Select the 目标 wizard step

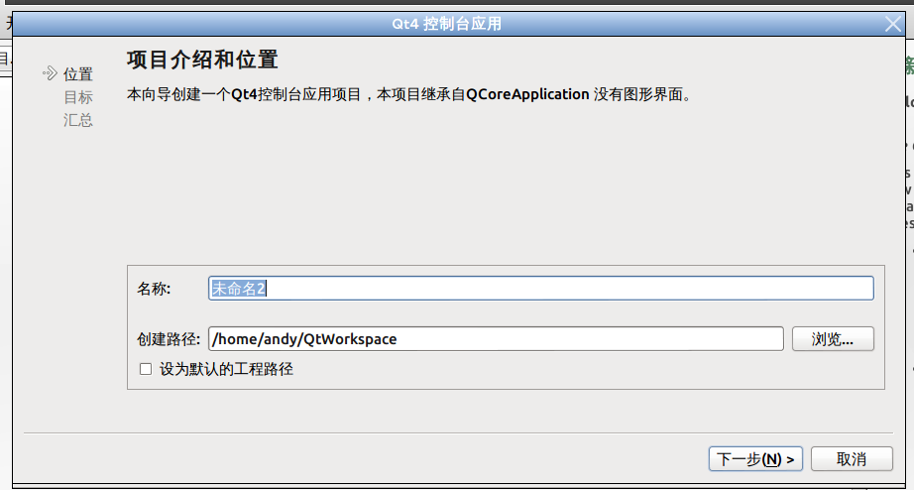(x=78, y=97)
